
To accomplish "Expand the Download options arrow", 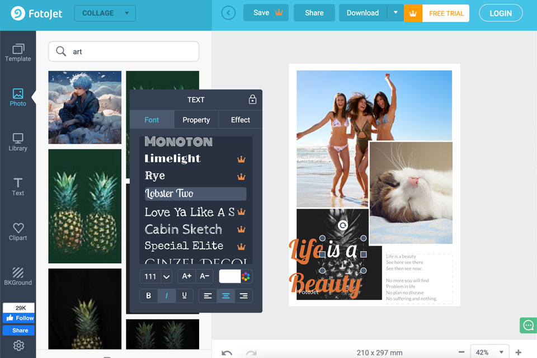I will pos(395,13).
